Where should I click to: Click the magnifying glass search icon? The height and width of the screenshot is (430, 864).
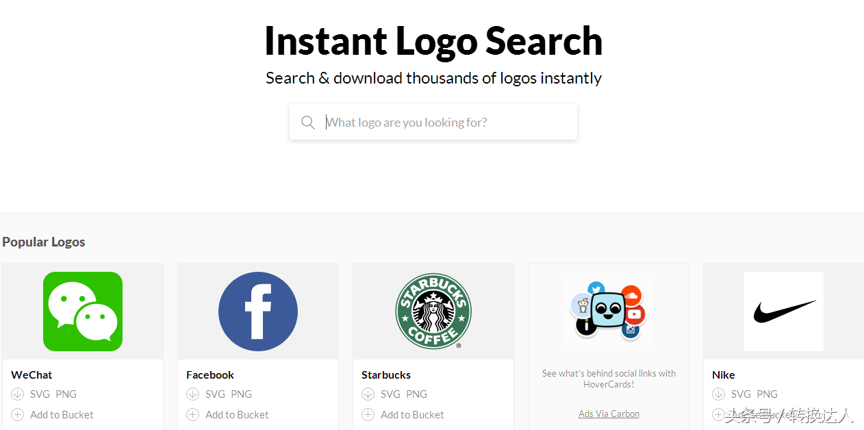(x=308, y=123)
